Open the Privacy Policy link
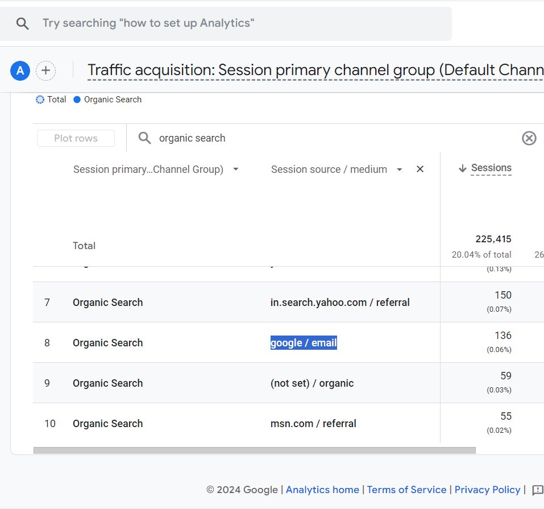544x509 pixels. 488,490
